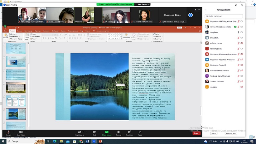Viewport: 256px width, 144px height.
Task: Open video options arrow next to Stop Video
Action: [26, 132]
